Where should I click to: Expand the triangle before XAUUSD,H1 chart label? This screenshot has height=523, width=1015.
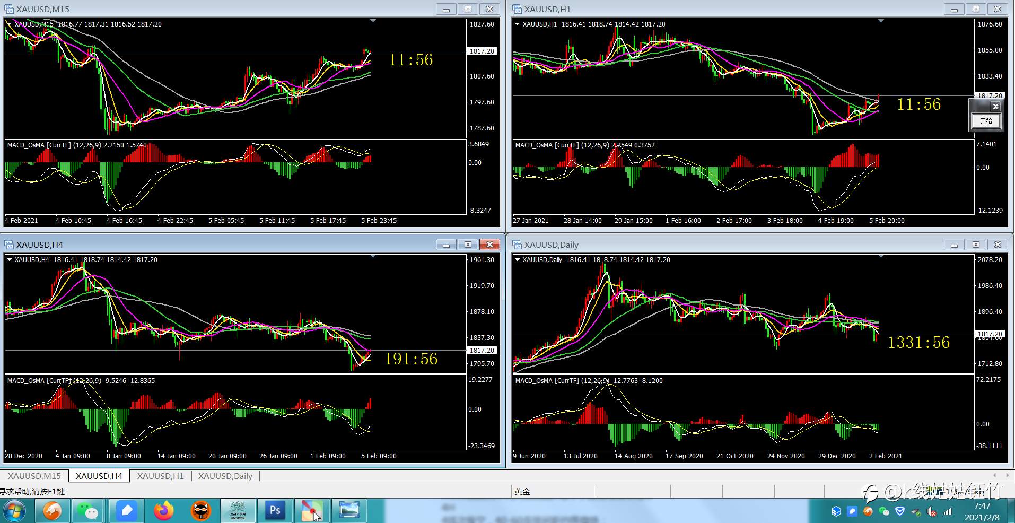[x=517, y=24]
